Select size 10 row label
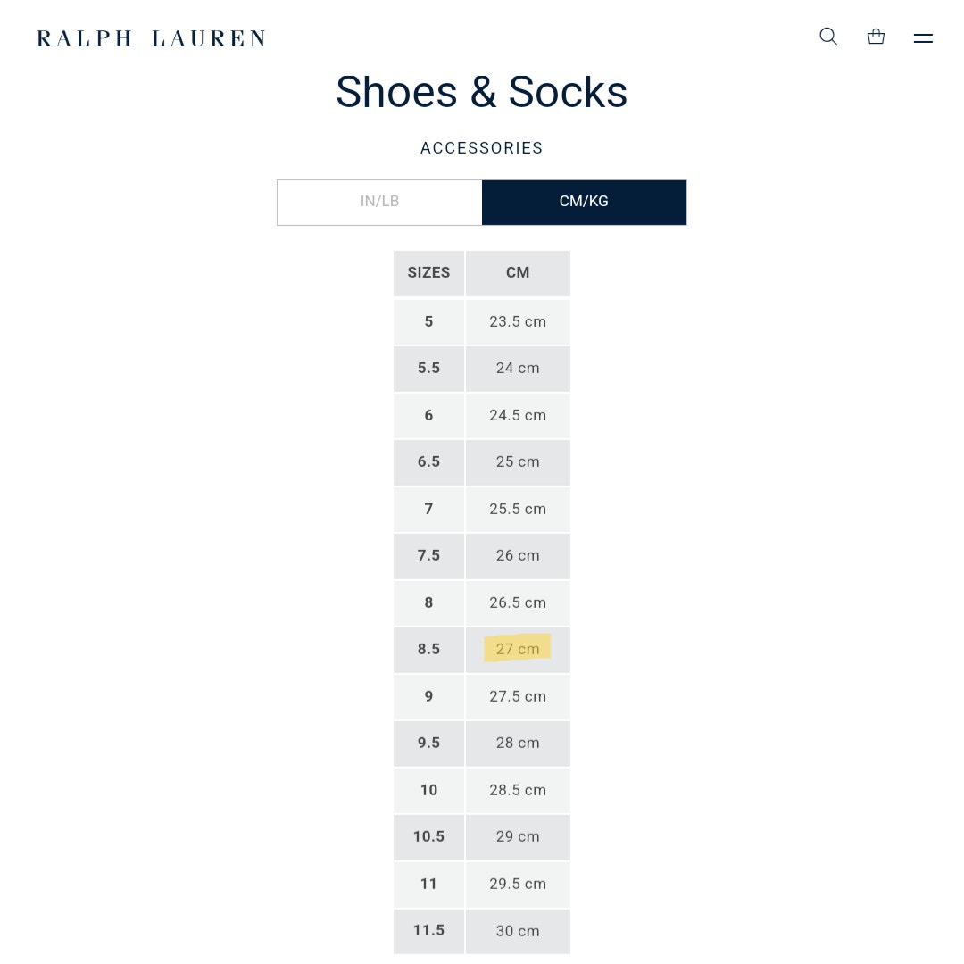Image resolution: width=964 pixels, height=964 pixels. 428,790
